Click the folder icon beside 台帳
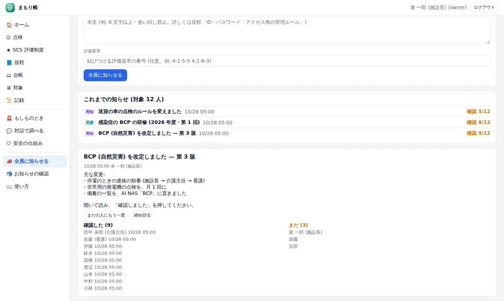504x301 pixels. tap(9, 75)
